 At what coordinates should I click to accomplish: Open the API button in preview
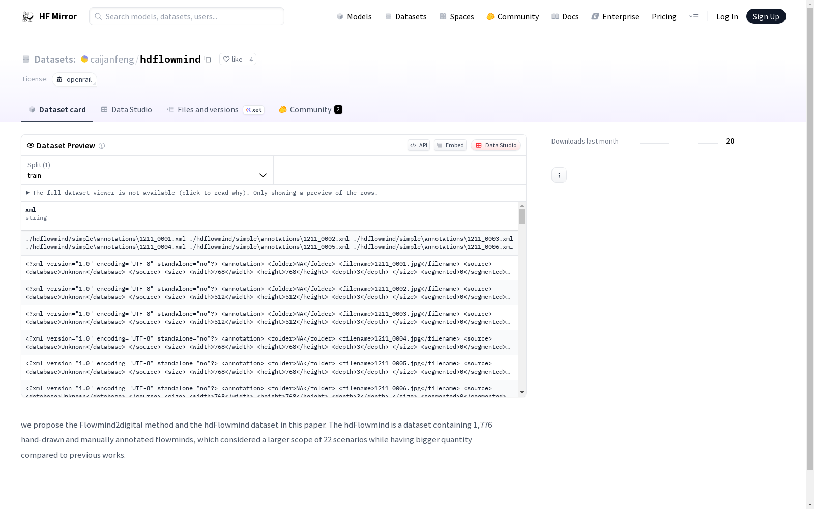tap(419, 145)
